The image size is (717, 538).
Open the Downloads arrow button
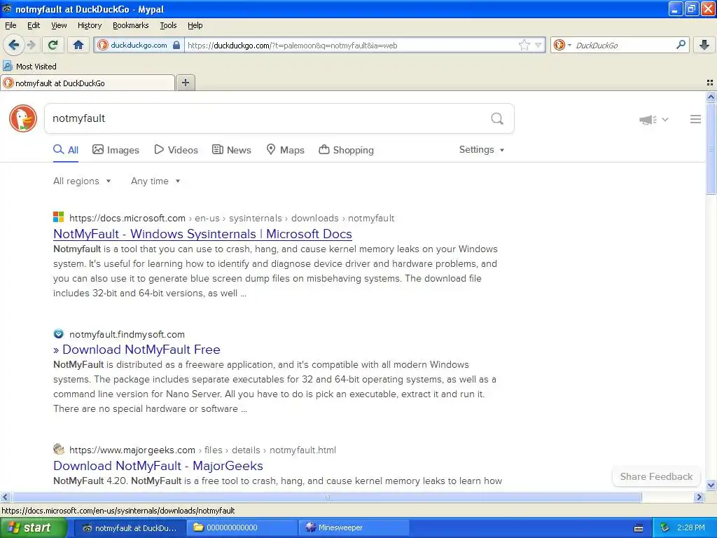(x=704, y=45)
